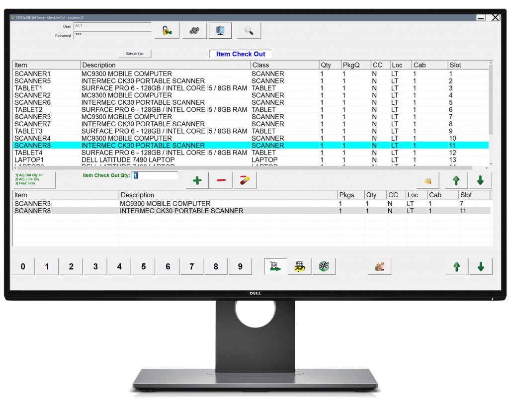Click the green up arrow beside the keypad
509x400 pixels.
coord(456,266)
